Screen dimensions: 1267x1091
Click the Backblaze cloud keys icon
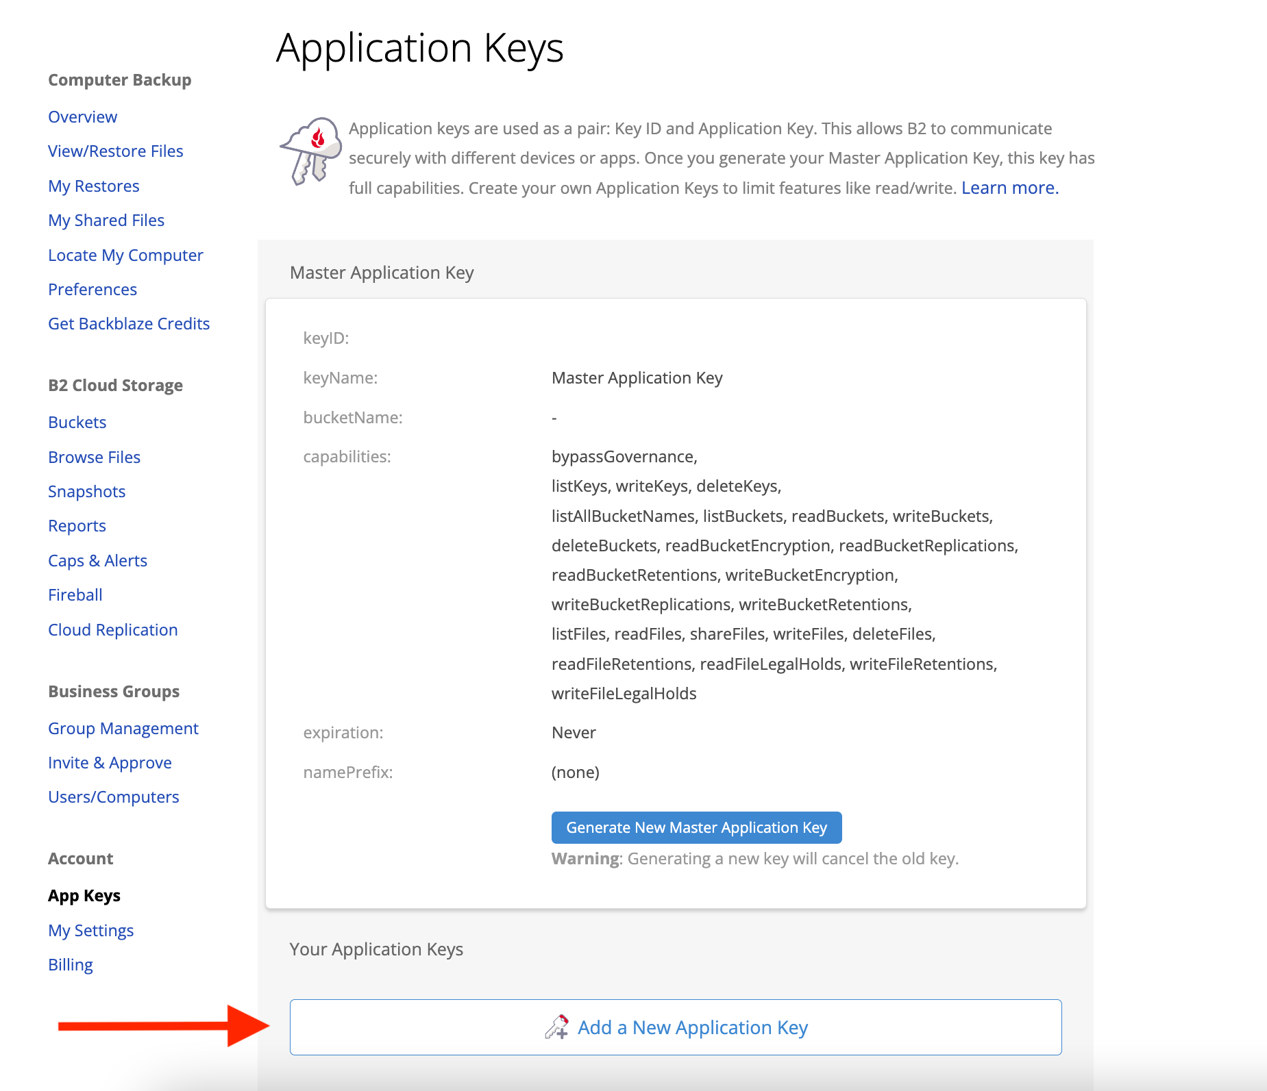pyautogui.click(x=311, y=151)
